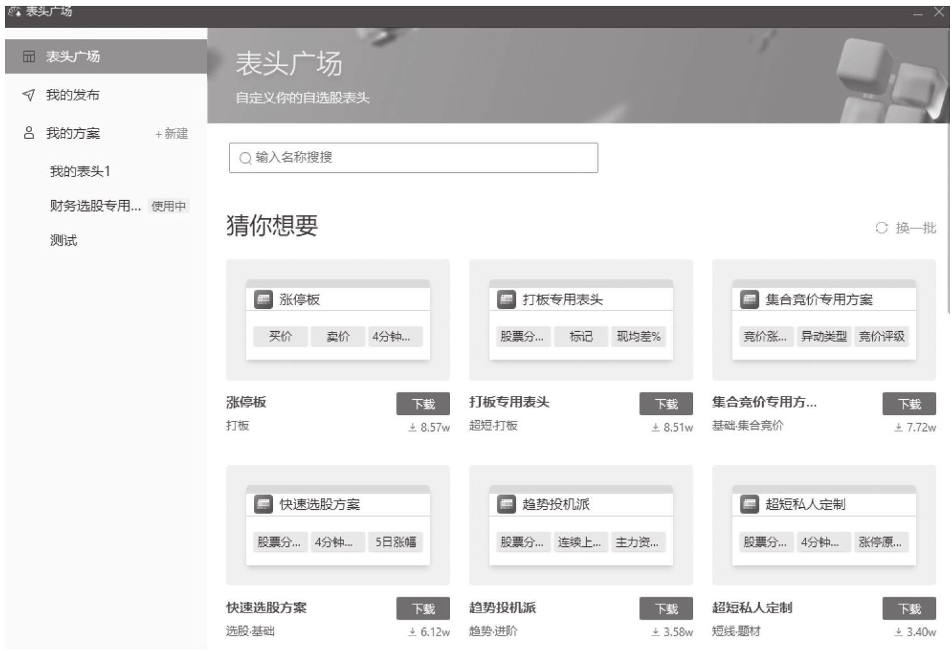Click the 使用中 status tag
952x651 pixels.
[x=169, y=206]
